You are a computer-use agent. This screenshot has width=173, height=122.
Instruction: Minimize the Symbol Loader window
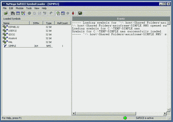click(x=161, y=4)
